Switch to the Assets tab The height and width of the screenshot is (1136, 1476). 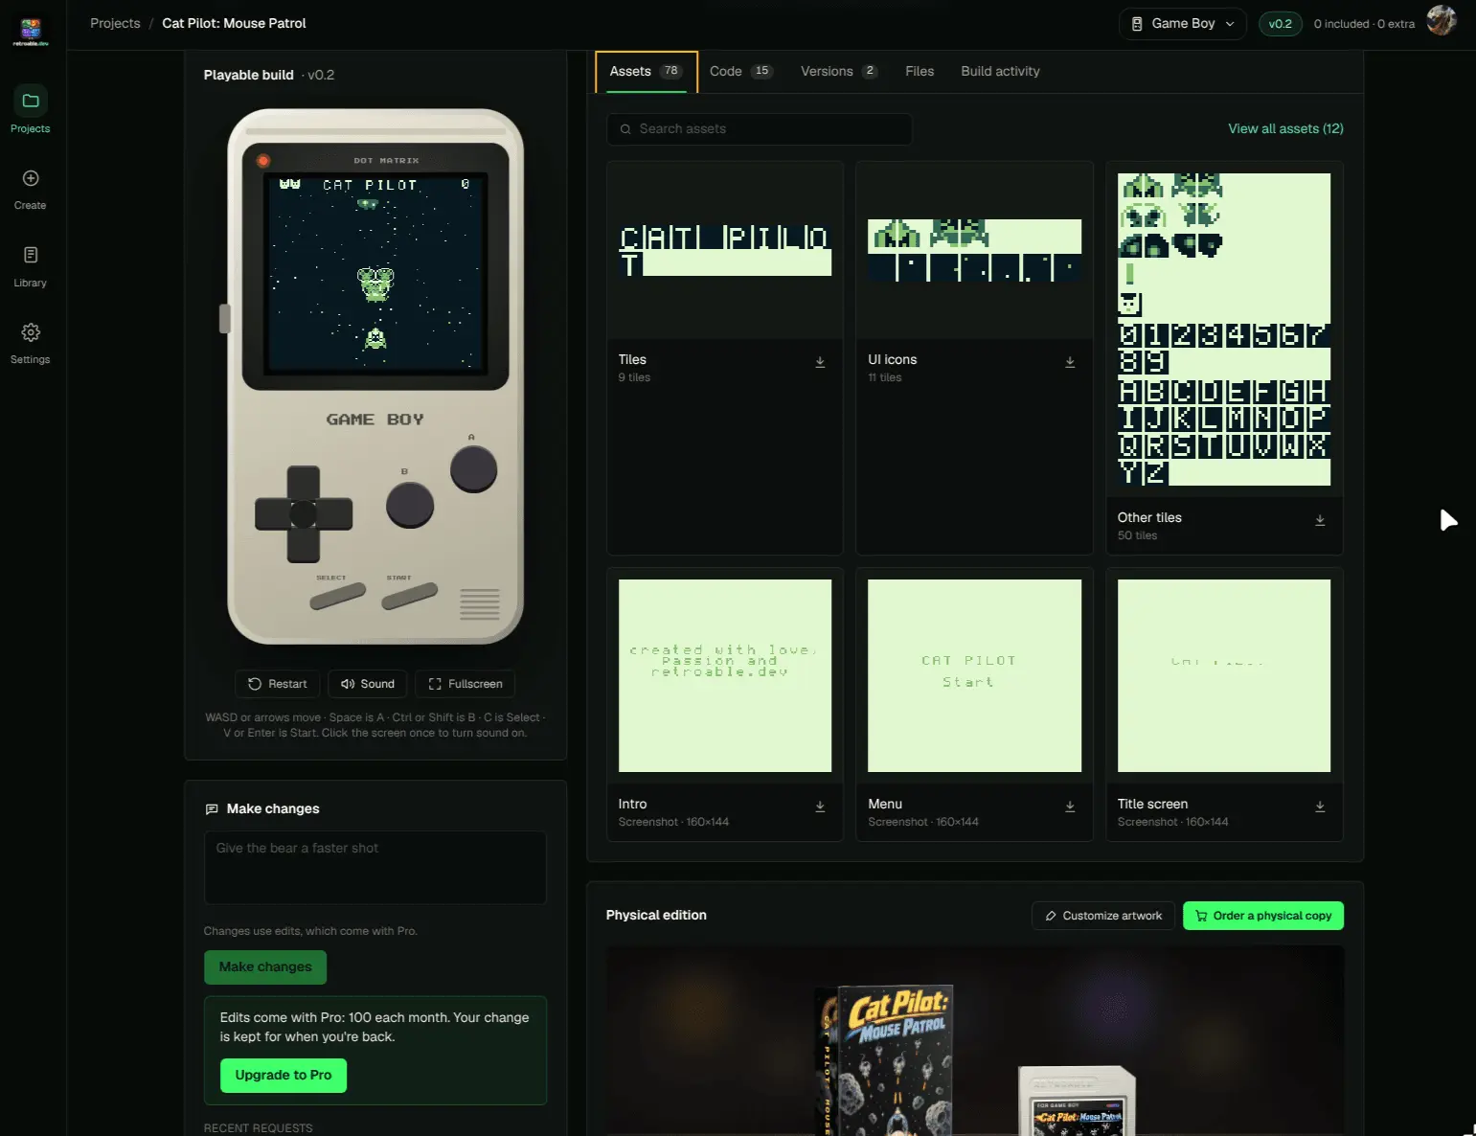pyautogui.click(x=646, y=72)
